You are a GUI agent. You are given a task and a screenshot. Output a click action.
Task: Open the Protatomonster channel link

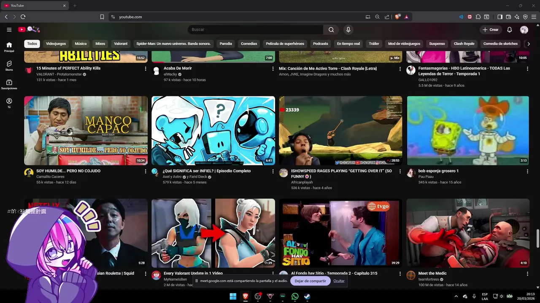(59, 74)
